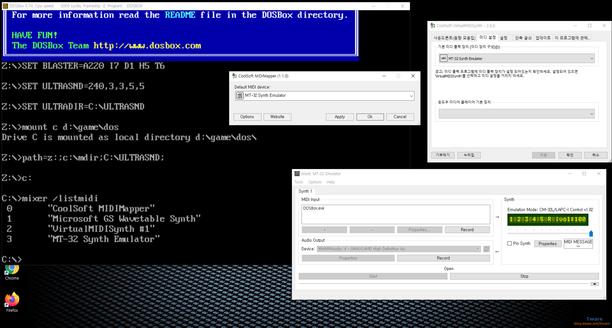Click the Website button in MIDIMapper
This screenshot has height=328, width=612.
(277, 117)
